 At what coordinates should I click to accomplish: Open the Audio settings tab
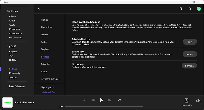click(44, 42)
